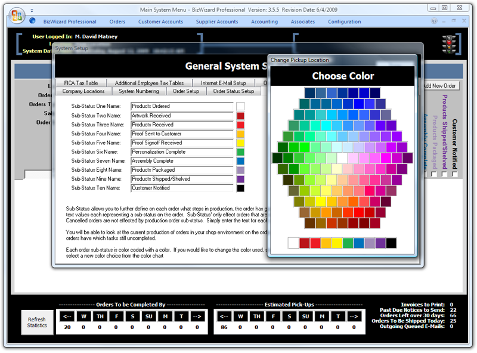Open the Supplier Accounts menu
Viewport: 477px width, 353px height.
click(x=217, y=21)
